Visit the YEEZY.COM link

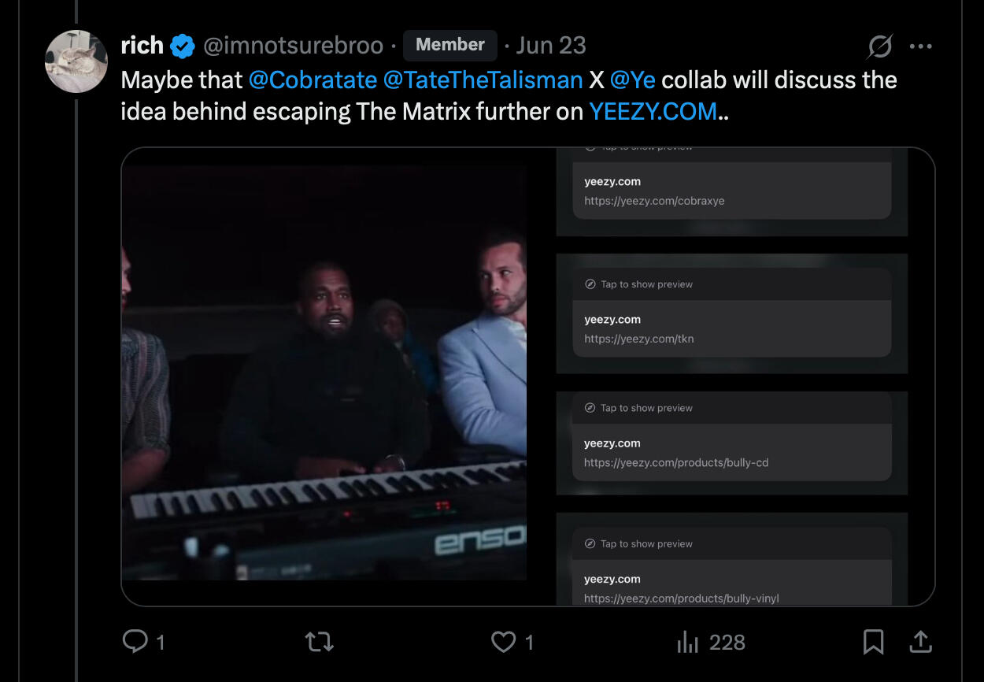[x=653, y=111]
